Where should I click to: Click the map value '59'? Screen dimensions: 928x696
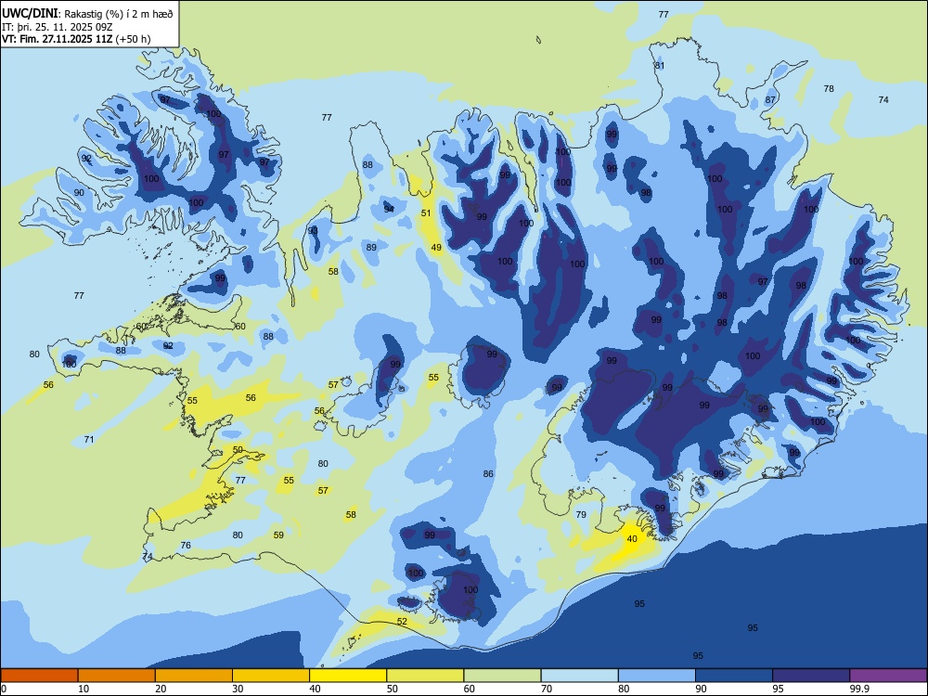pos(278,535)
